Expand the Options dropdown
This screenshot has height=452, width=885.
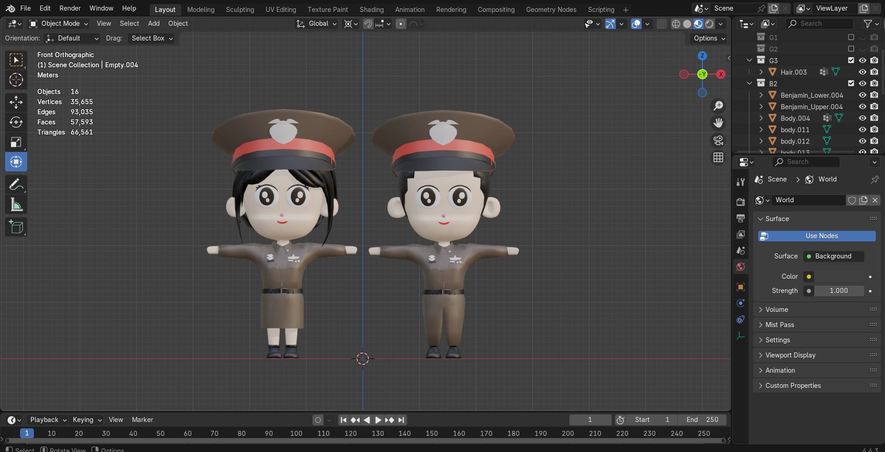pyautogui.click(x=709, y=38)
